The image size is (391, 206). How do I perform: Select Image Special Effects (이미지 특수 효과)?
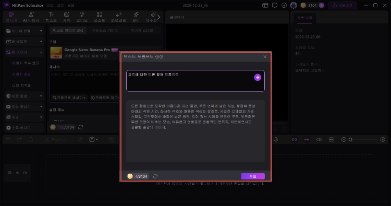26,63
